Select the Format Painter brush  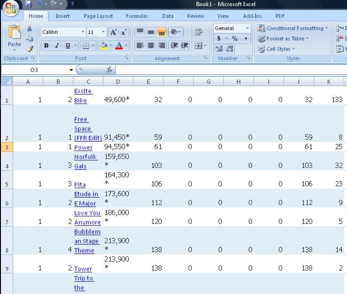coord(30,49)
